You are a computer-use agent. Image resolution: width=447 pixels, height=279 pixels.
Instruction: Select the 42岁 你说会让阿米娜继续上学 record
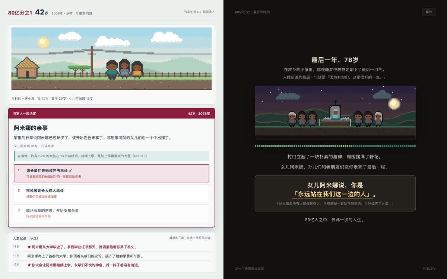pyautogui.click(x=111, y=265)
